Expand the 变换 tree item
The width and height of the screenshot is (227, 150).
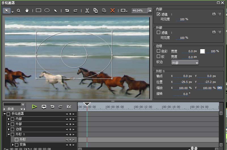[13, 145]
